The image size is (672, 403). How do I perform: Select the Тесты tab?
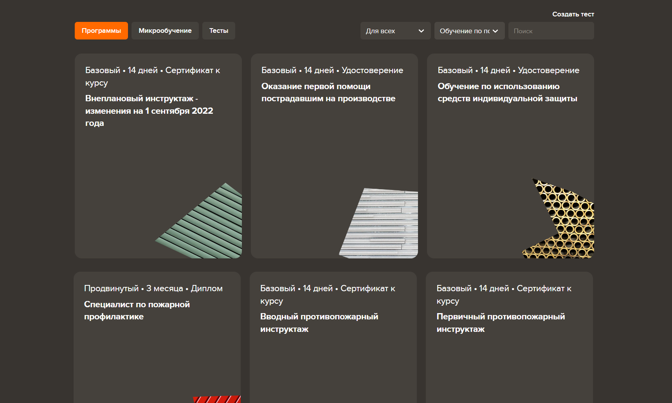click(218, 30)
